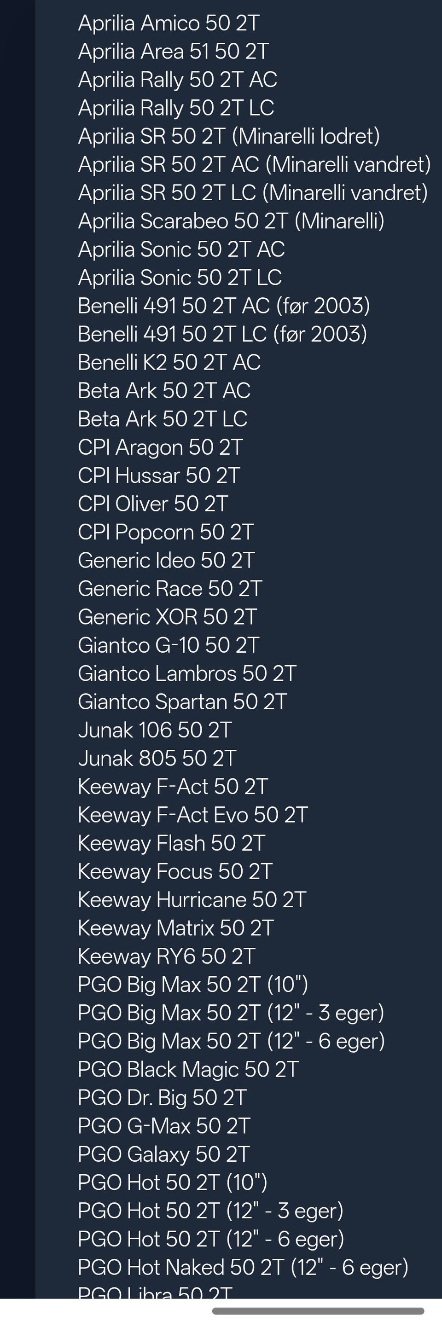This screenshot has width=442, height=1327.
Task: Select Aprilia SR 50 2T (Minarelli lodret)
Action: (x=229, y=137)
